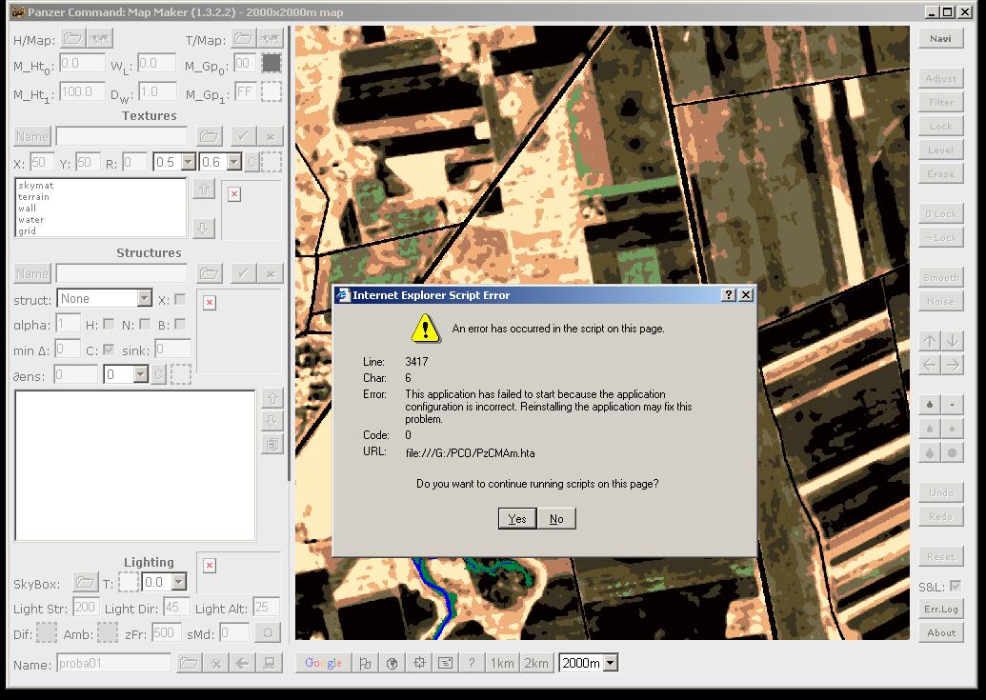Open the Err.Log button
The image size is (986, 700).
940,609
